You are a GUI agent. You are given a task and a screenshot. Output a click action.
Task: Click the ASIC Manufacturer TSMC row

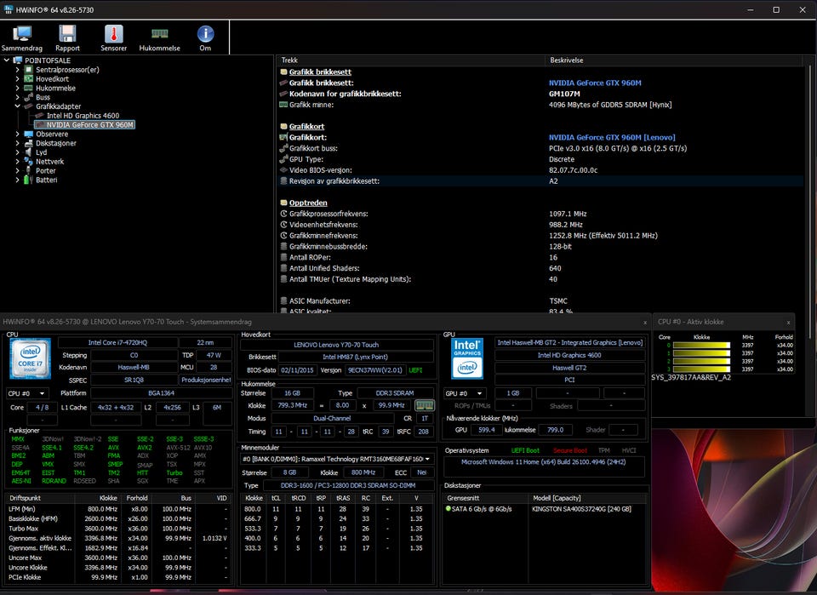point(541,301)
